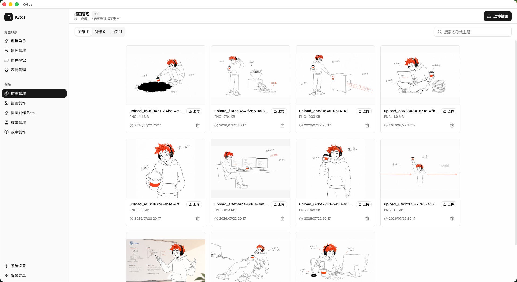Screen dimensions: 517x282
Task: Click 上传 tag on upload_a9ef9aba card
Action: [279, 204]
